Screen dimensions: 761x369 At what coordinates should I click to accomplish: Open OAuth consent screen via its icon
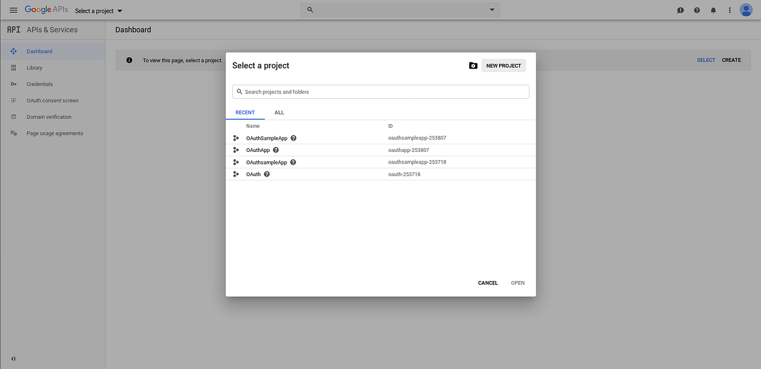pos(13,100)
